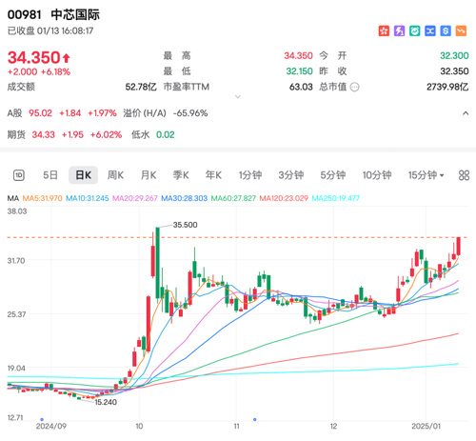Click the info icon next to 总市值

tap(354, 87)
